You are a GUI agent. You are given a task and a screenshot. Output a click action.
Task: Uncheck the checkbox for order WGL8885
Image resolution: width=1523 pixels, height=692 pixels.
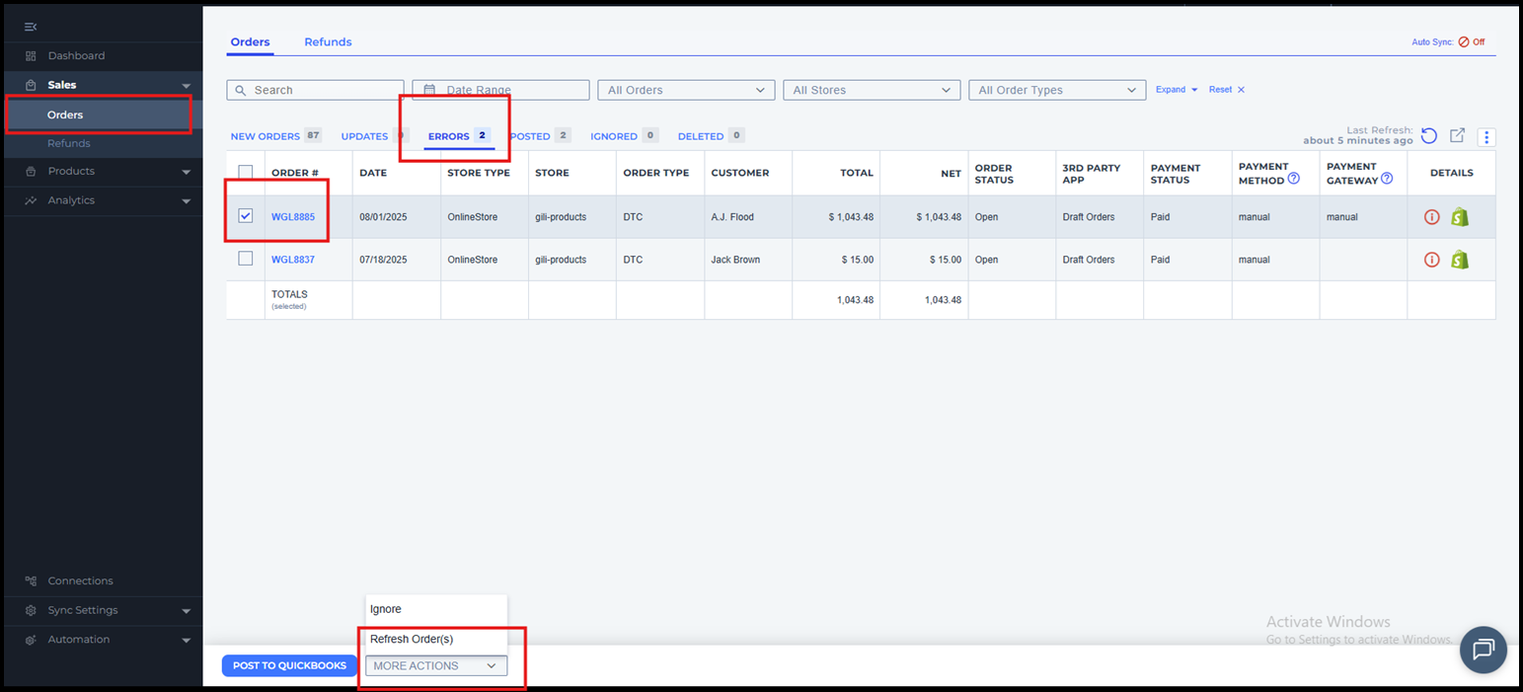pyautogui.click(x=246, y=216)
